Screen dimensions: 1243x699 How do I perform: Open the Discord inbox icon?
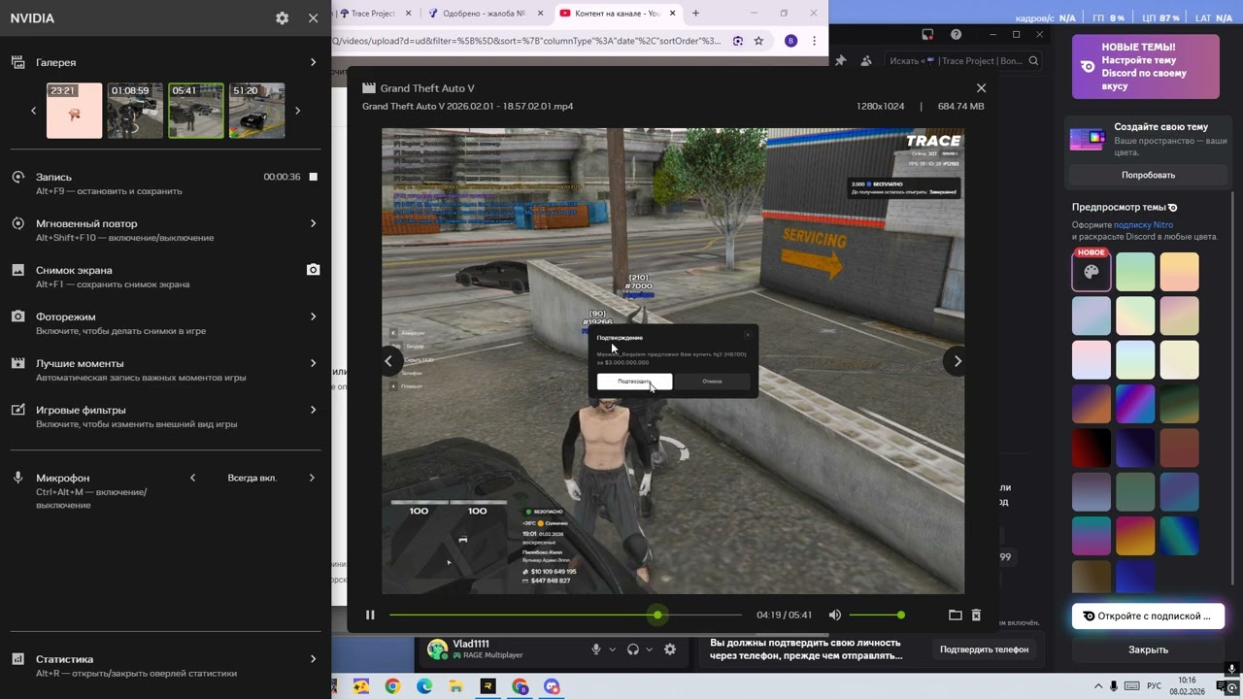click(x=927, y=34)
